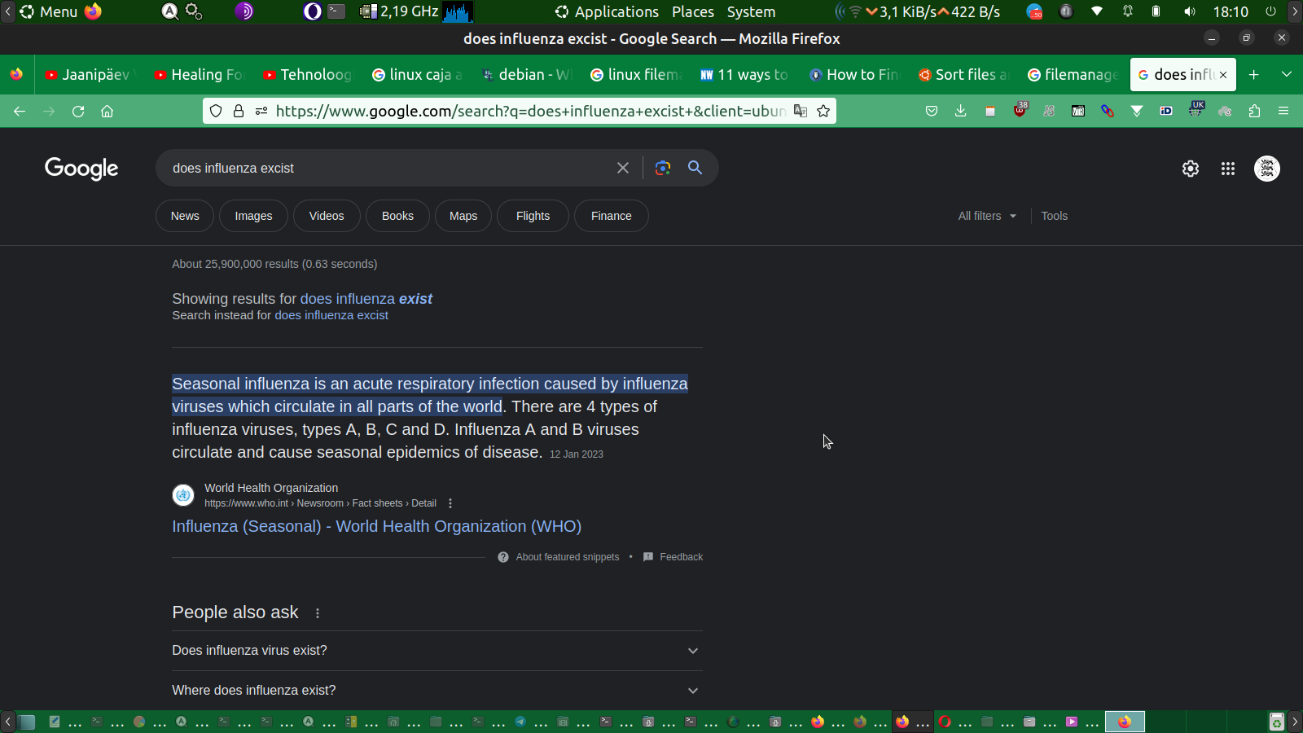Image resolution: width=1303 pixels, height=733 pixels.
Task: Focus the Google search input field
Action: pyautogui.click(x=388, y=168)
